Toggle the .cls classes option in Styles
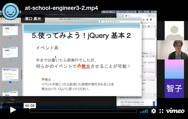Screen dimensions: 188x119 [x=147, y=56]
